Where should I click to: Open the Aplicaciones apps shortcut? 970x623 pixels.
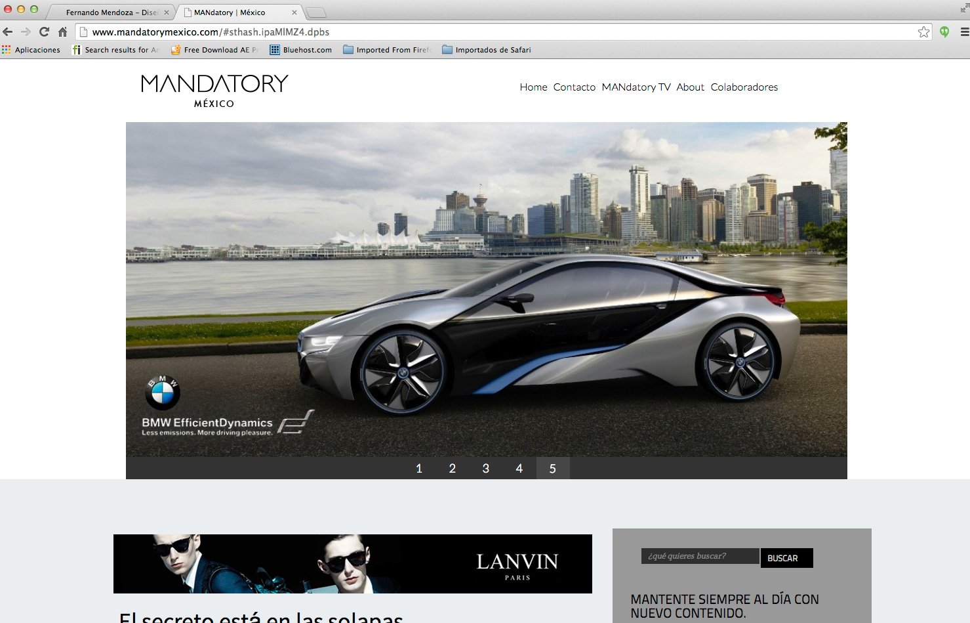pyautogui.click(x=31, y=50)
